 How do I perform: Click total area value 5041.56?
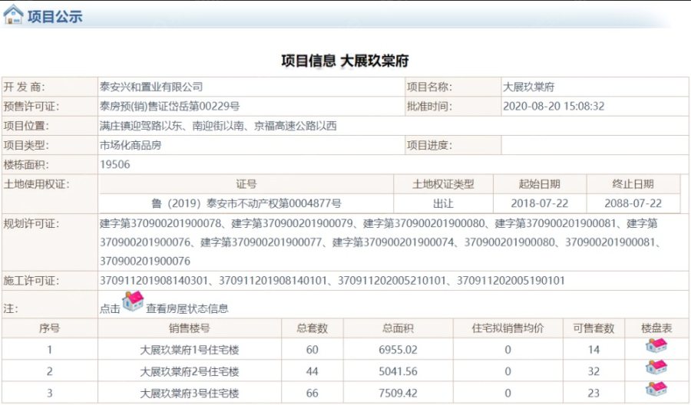398,371
